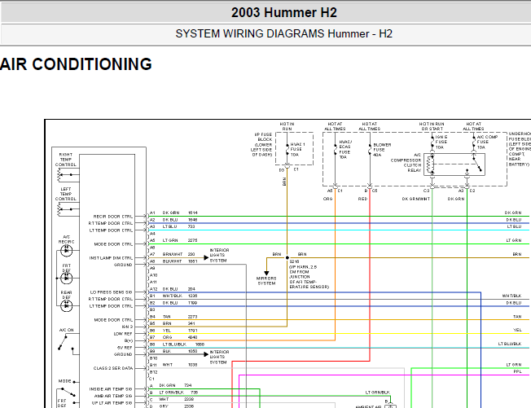Click circuit number 1036 on pin B11

193,365
